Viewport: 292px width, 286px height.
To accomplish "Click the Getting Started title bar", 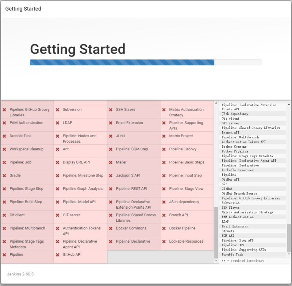I will click(x=23, y=8).
